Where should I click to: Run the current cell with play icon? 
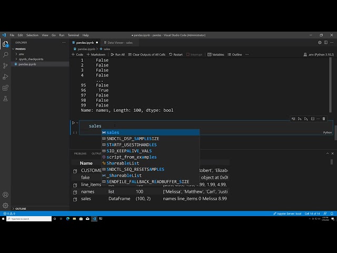tap(73, 123)
